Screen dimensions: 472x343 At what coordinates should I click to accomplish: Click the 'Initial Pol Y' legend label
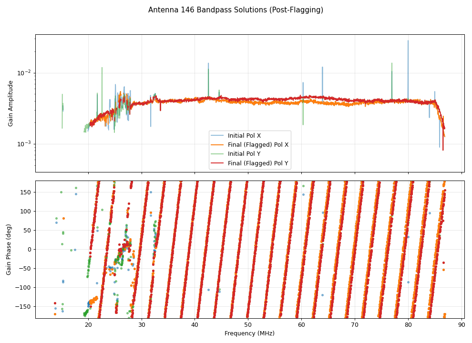244,154
